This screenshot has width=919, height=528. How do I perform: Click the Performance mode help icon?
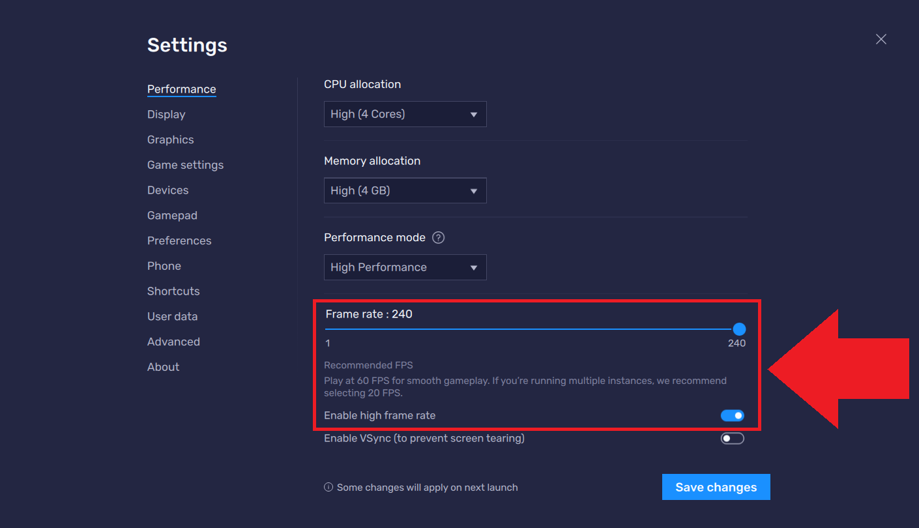(439, 237)
